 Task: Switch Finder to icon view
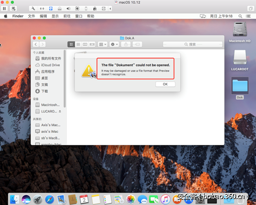[71, 44]
